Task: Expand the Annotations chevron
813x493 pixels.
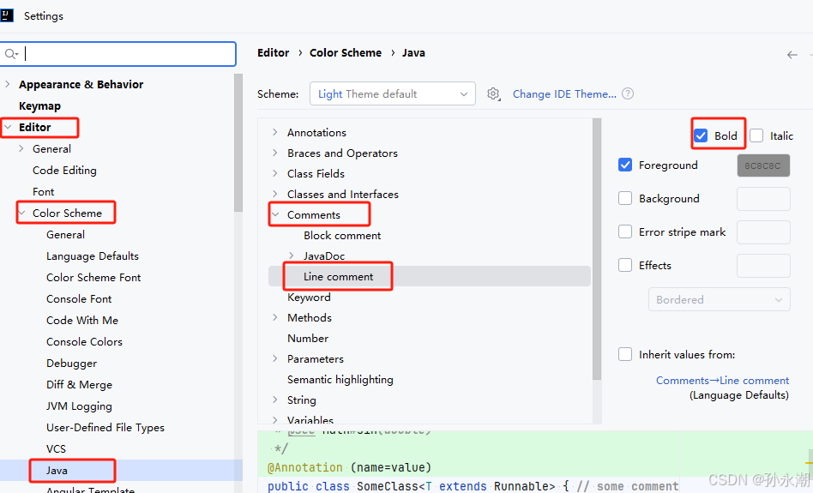Action: [274, 132]
